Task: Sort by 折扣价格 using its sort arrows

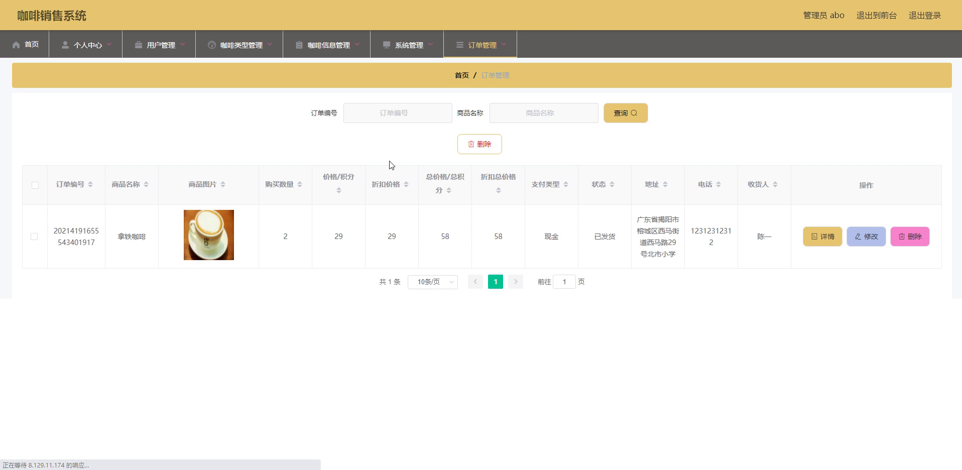Action: click(x=406, y=184)
